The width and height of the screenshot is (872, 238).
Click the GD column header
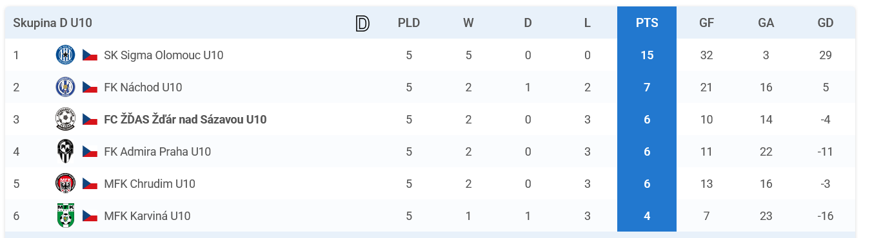[826, 23]
